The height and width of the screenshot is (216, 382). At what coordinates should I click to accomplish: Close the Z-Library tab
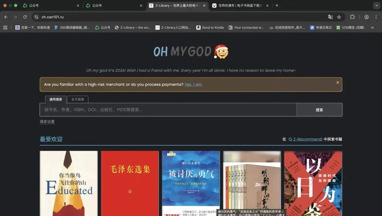pos(204,6)
